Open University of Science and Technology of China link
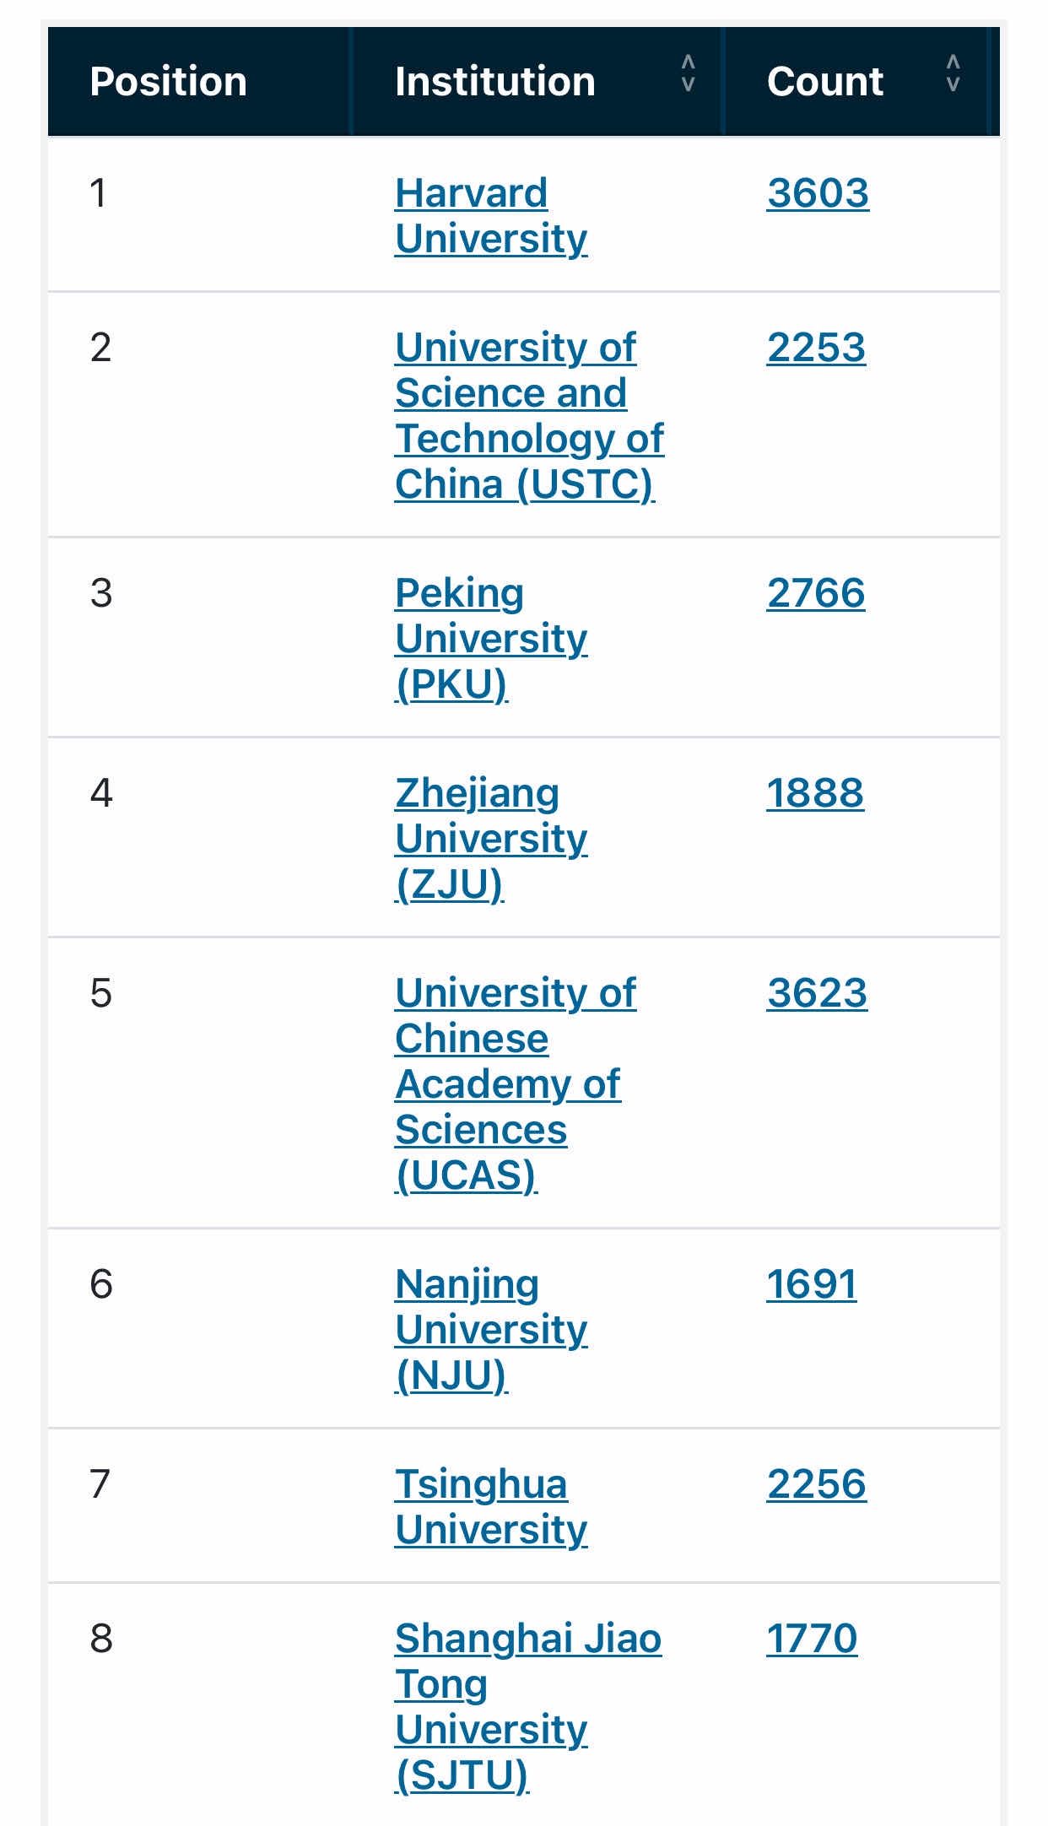Screen dimensions: 1048x1826 529,416
